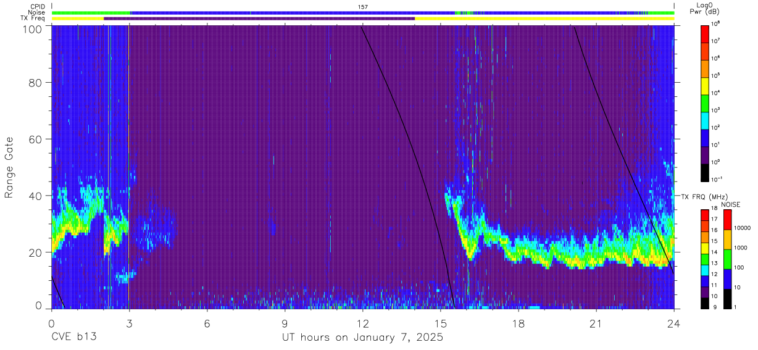The image size is (758, 350).
Task: Pick the purple segment of TX frequency colorbar
Action: [x=705, y=292]
